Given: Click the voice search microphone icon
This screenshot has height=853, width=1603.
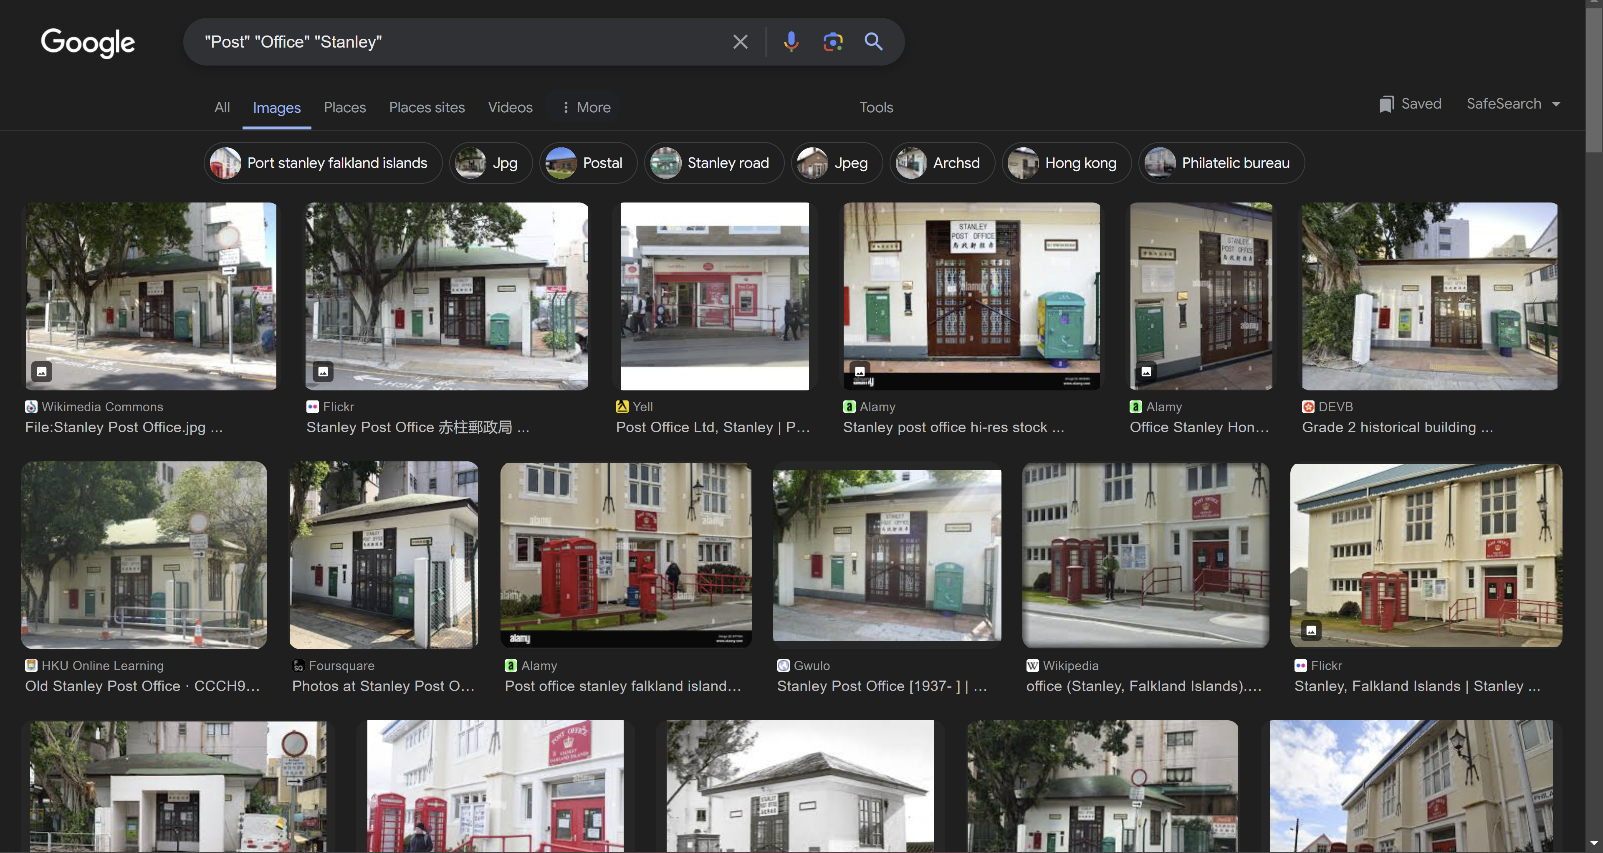Looking at the screenshot, I should point(791,42).
